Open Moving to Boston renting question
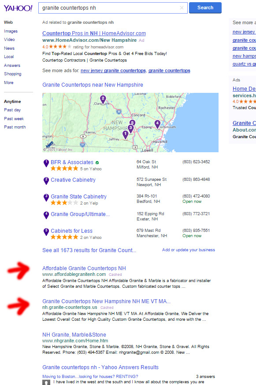 [90, 377]
